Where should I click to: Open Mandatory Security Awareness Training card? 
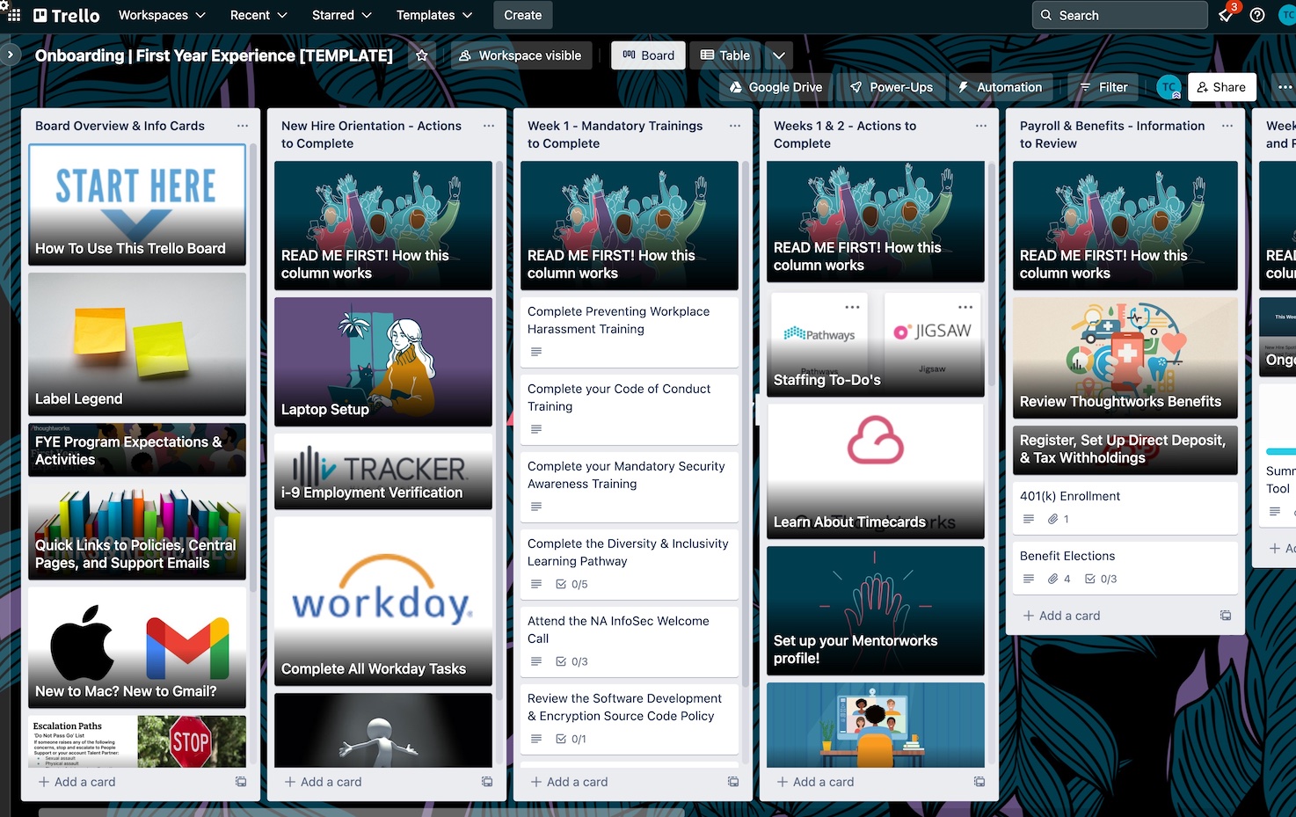coord(630,487)
